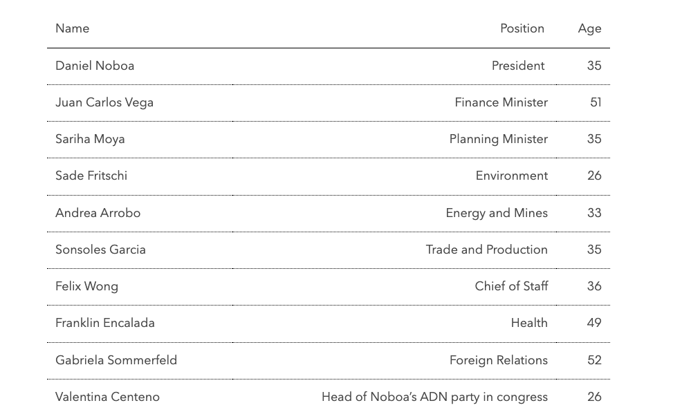The width and height of the screenshot is (682, 412).
Task: Sort by the Age column header
Action: pyautogui.click(x=589, y=28)
